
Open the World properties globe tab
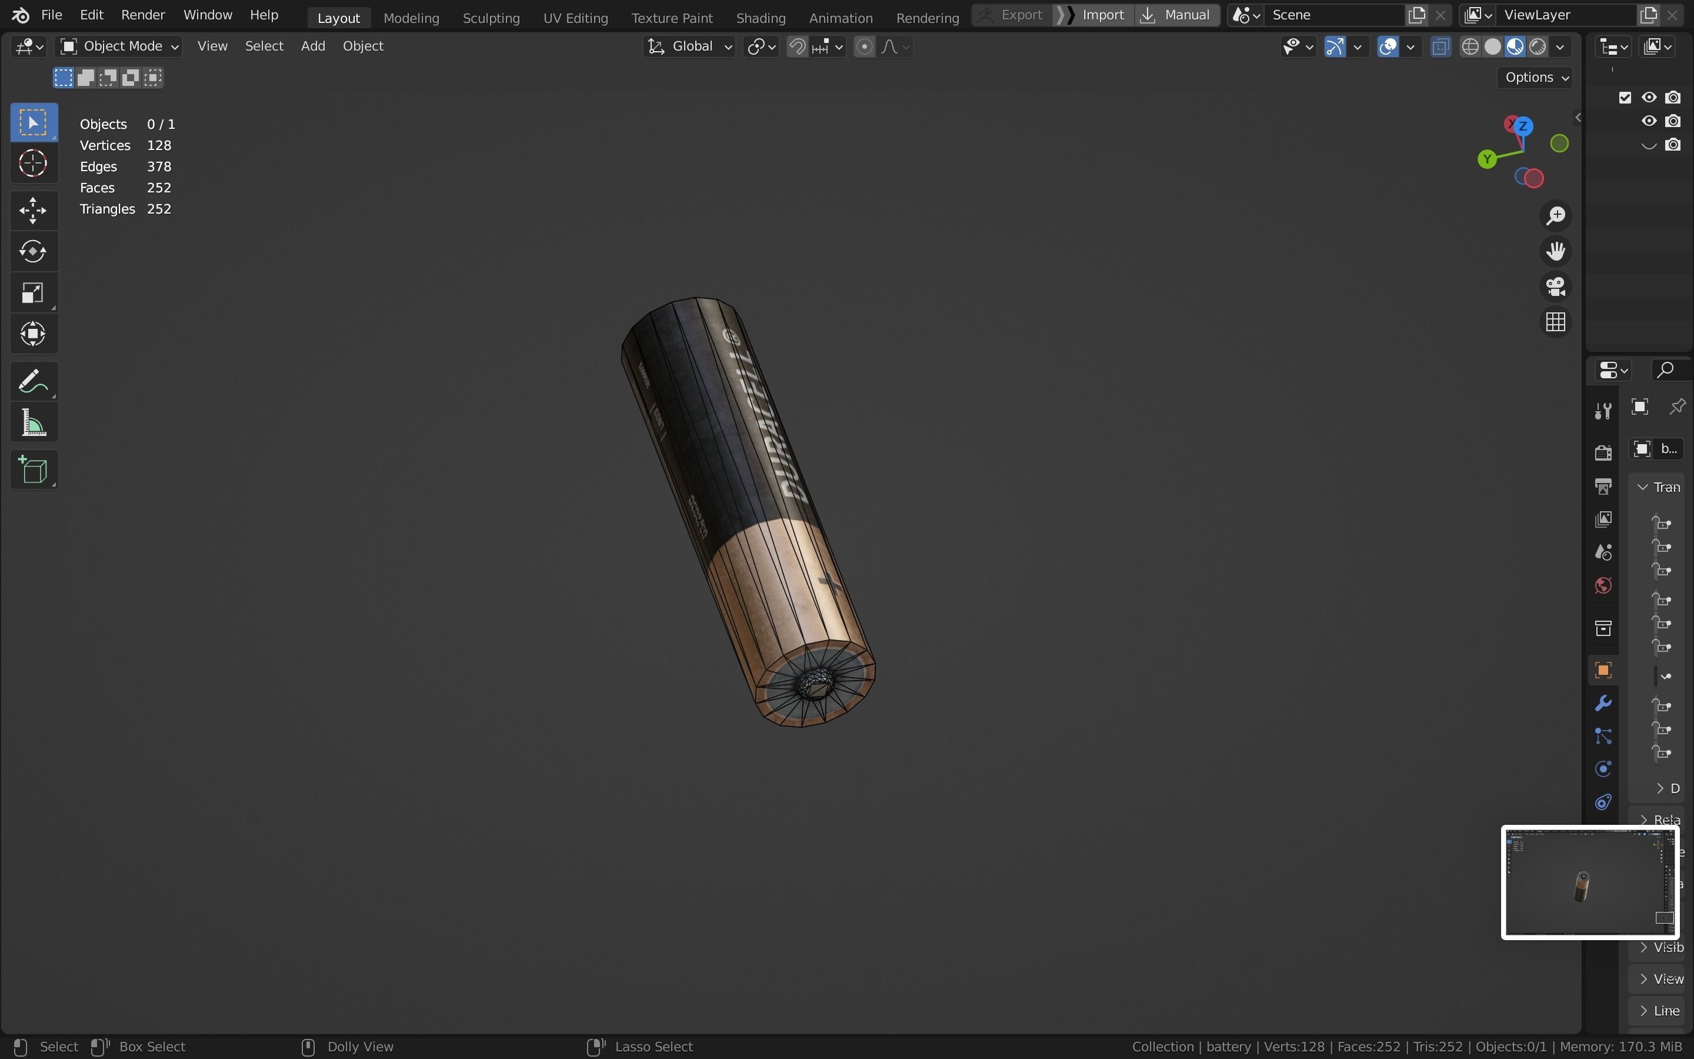click(x=1603, y=585)
